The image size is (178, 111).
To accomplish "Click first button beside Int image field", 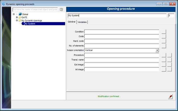I will pyautogui.click(x=164, y=69).
